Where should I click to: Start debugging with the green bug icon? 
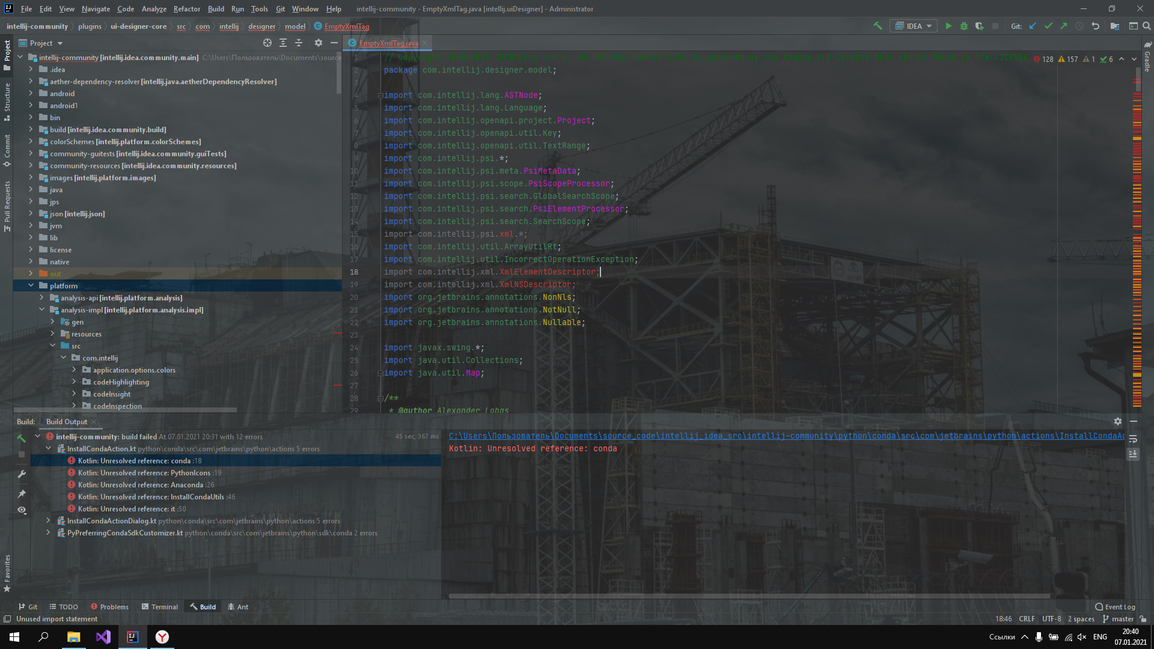(x=964, y=26)
